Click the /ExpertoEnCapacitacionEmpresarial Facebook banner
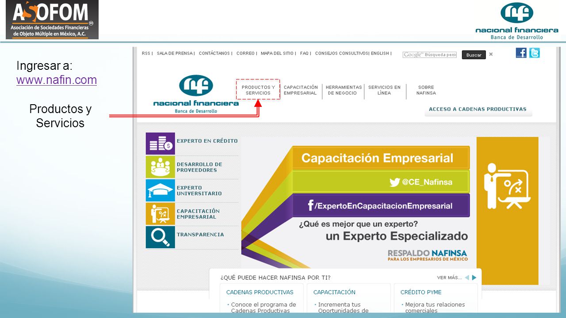Viewport: 566px width, 318px height. tap(380, 206)
